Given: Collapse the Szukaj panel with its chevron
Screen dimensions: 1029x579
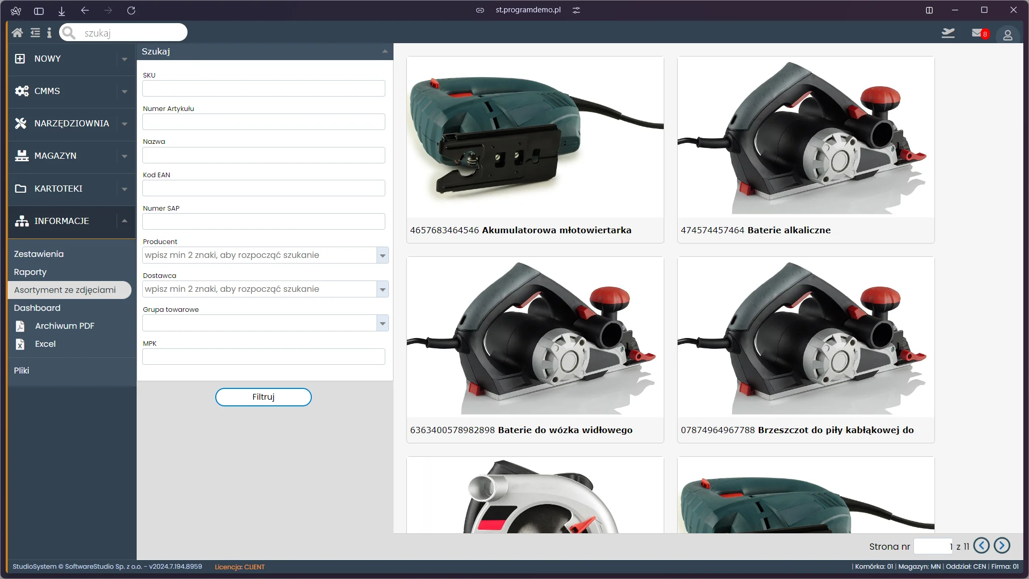Looking at the screenshot, I should [x=385, y=51].
